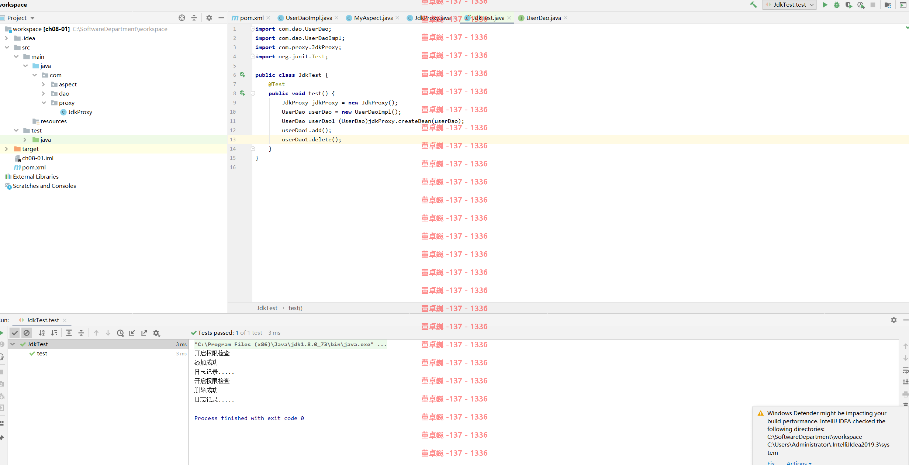
Task: Click Fix link in Defender notification
Action: click(771, 462)
